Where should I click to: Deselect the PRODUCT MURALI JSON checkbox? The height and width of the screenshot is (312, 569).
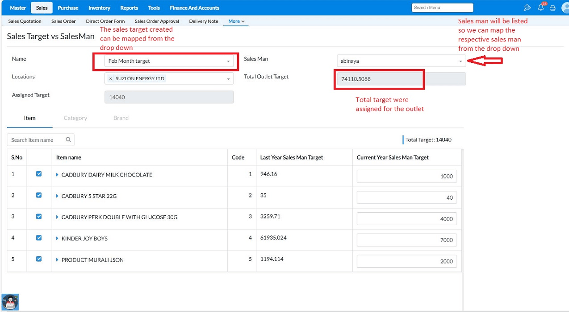click(39, 259)
